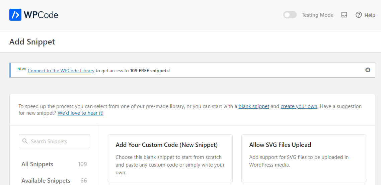This screenshot has width=381, height=185.
Task: Choose Add Your Custom Code snippet card
Action: (170, 158)
